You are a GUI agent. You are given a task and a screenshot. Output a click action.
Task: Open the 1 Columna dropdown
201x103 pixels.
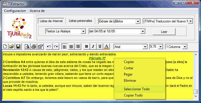click(x=185, y=47)
